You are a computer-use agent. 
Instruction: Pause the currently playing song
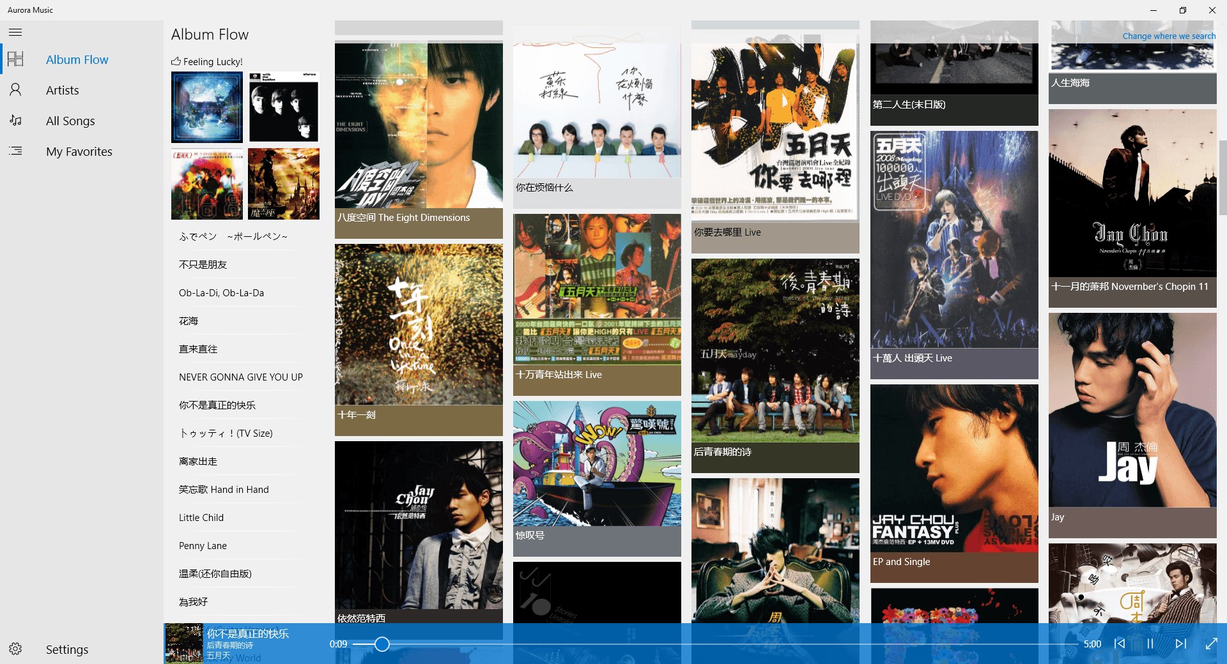(1150, 644)
